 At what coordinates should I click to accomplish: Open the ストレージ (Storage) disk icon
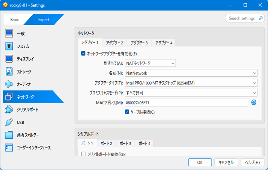[9, 72]
